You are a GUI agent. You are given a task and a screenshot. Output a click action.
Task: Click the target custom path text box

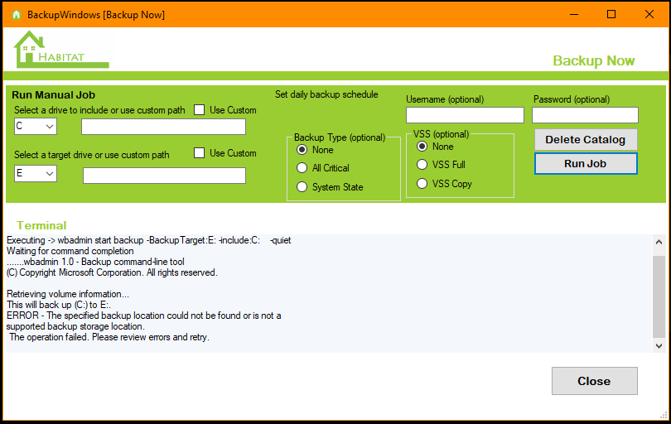pyautogui.click(x=164, y=176)
